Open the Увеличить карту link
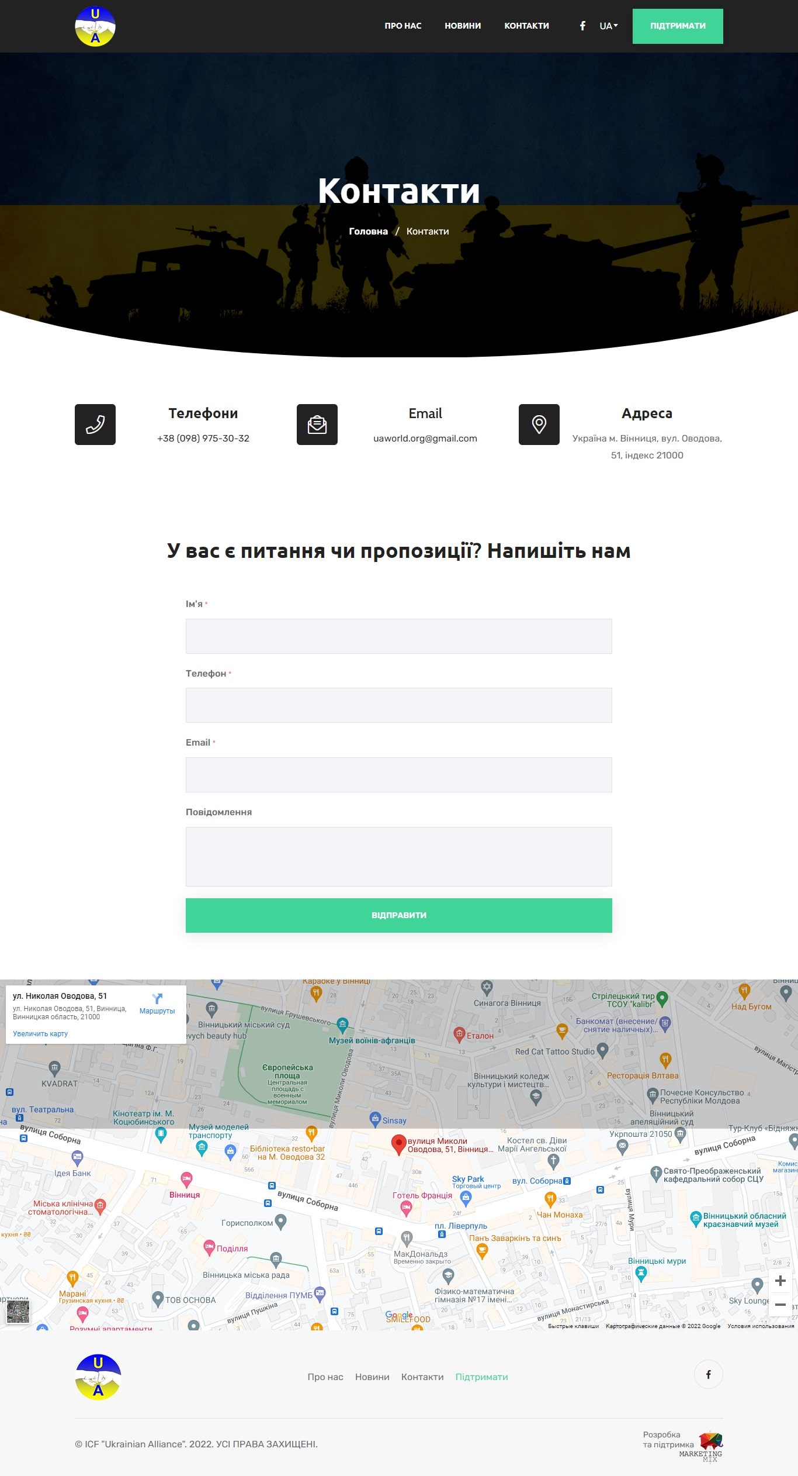Viewport: 798px width, 1476px height. click(40, 1034)
